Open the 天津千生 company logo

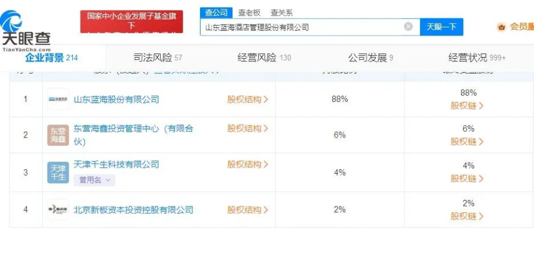point(58,172)
